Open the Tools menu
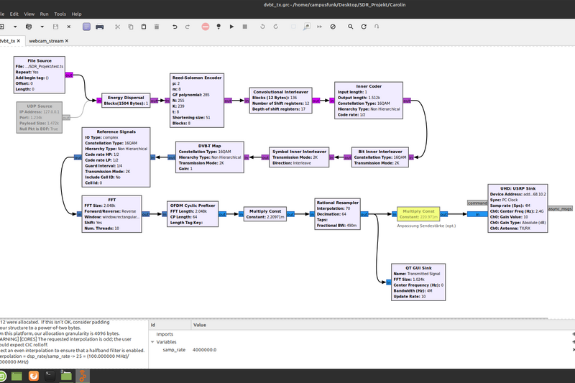The height and width of the screenshot is (383, 575). coord(60,14)
